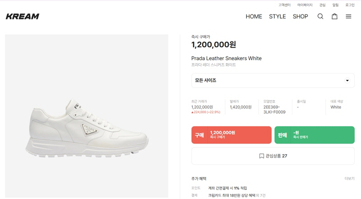Click the search magnifier icon
Viewport: 361px width, 199px height.
(320, 17)
